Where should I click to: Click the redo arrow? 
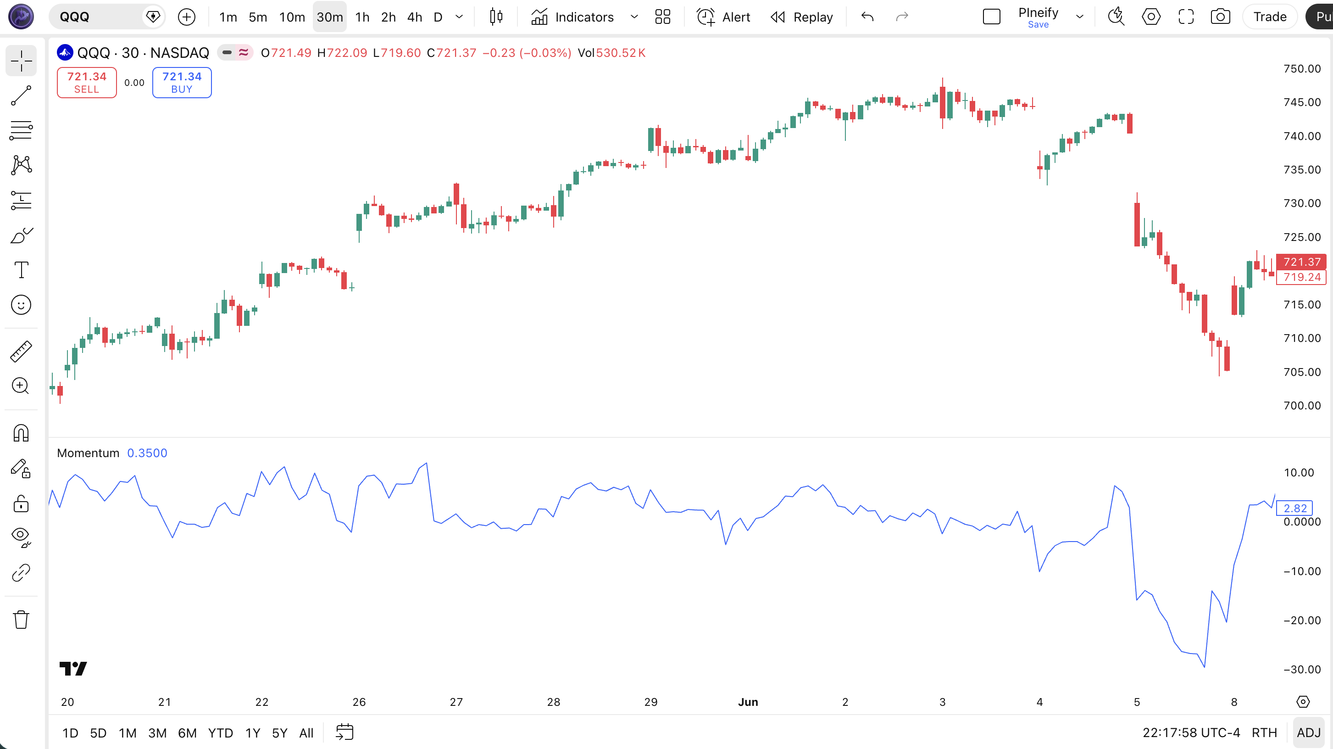point(902,17)
